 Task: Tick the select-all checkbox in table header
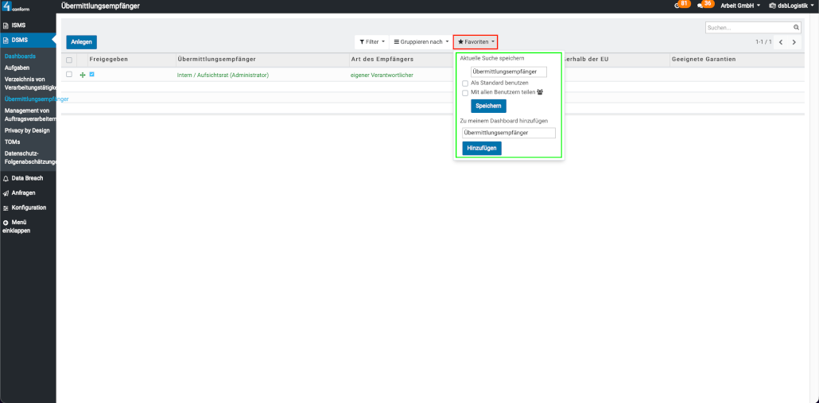coord(69,60)
